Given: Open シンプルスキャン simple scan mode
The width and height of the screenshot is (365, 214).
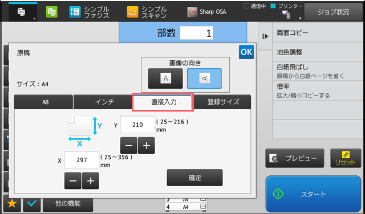Looking at the screenshot, I should 147,13.
